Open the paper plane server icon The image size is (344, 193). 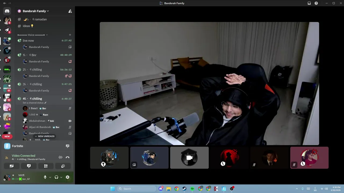pyautogui.click(x=7, y=30)
